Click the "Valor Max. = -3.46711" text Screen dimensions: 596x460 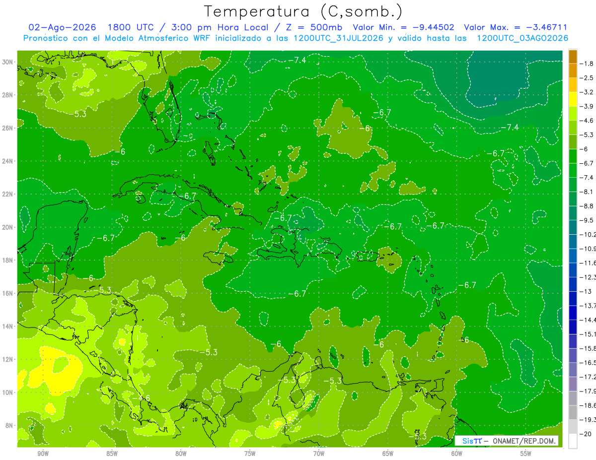(516, 27)
